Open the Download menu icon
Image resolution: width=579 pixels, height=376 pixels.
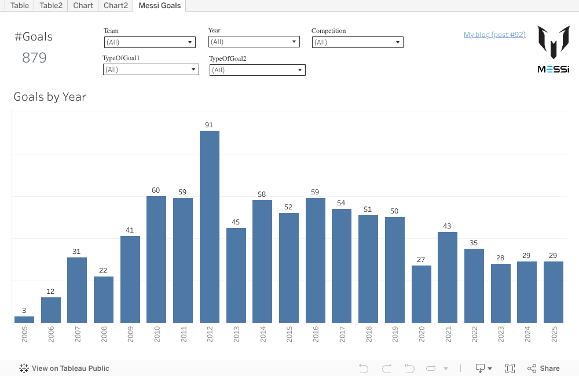483,368
